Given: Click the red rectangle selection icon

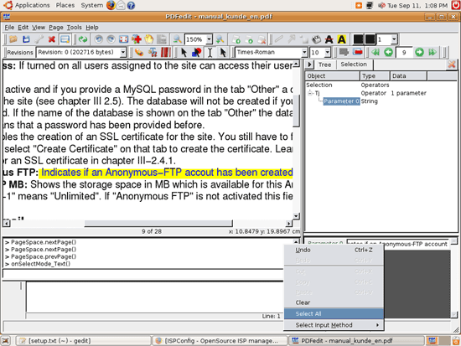Looking at the screenshot, I should tap(358, 53).
